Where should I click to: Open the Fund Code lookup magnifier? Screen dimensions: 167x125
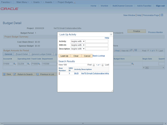pos(39,64)
